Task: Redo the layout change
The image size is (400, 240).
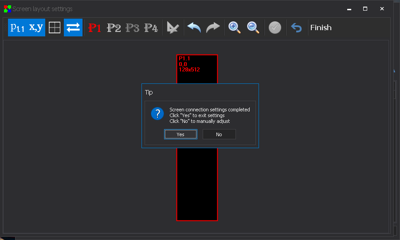Action: point(213,28)
